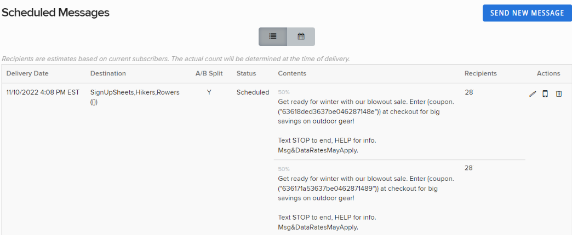Select the A/B Split column header
The width and height of the screenshot is (572, 235).
[x=209, y=73]
